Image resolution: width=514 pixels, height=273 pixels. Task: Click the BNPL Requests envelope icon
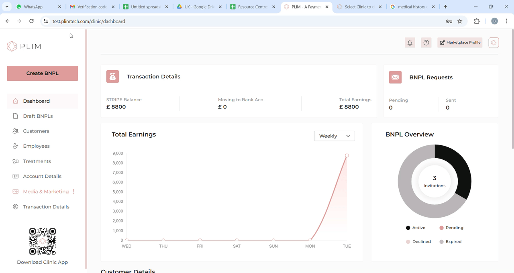pyautogui.click(x=395, y=77)
